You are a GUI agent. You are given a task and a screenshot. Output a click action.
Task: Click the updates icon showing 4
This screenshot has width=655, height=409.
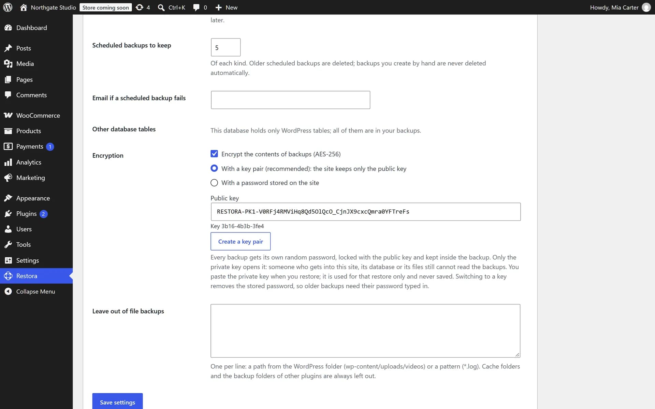pos(139,7)
